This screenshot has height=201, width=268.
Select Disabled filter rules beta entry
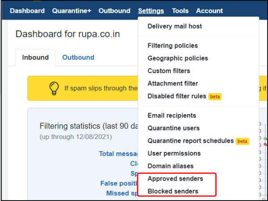177,96
